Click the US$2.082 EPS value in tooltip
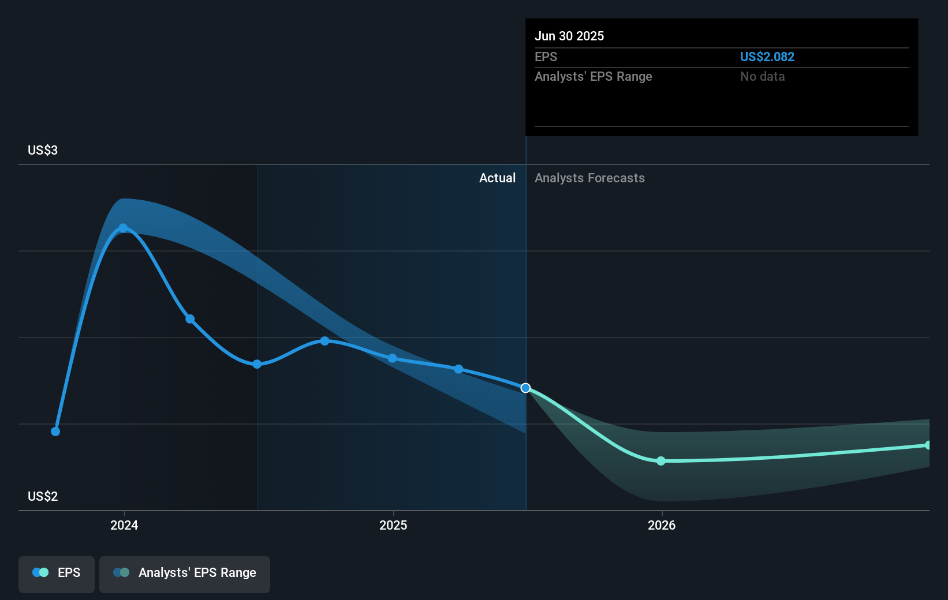This screenshot has width=948, height=600. 767,57
